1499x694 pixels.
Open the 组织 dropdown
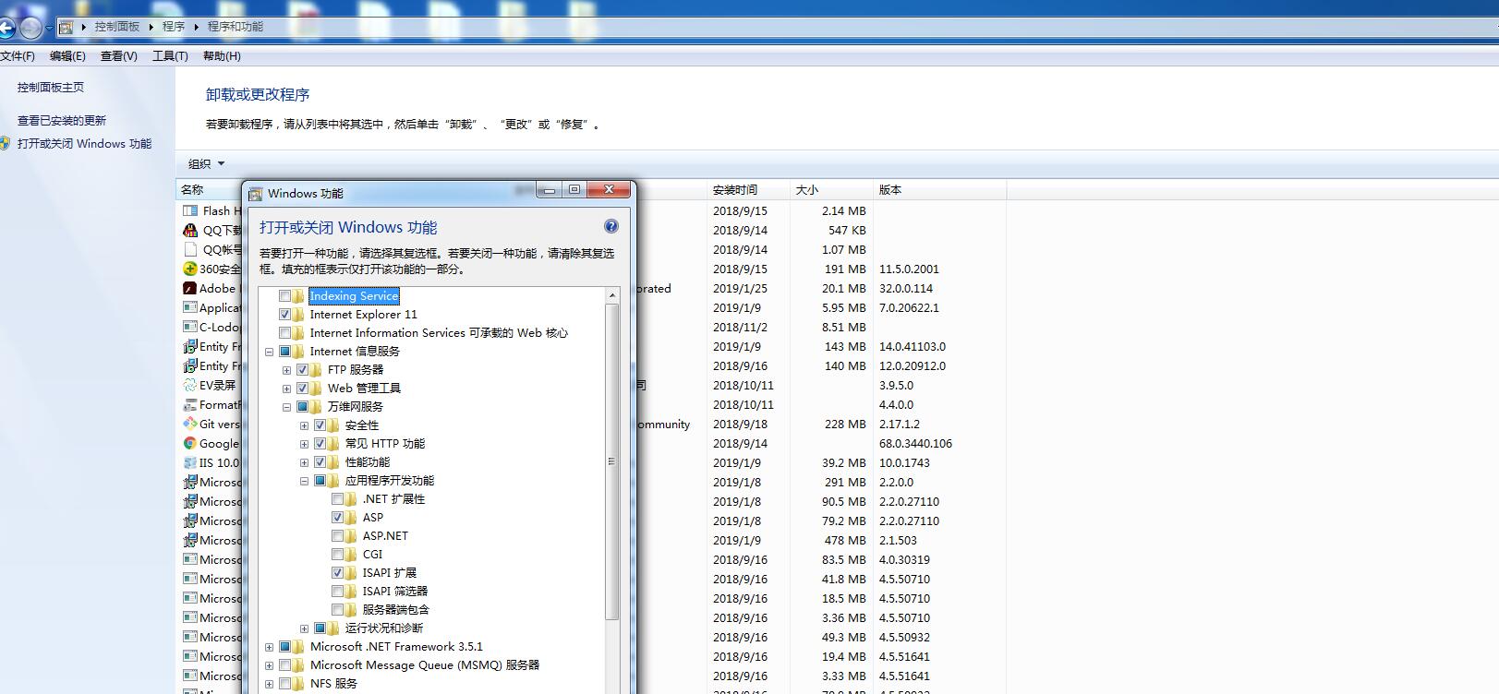pos(206,163)
